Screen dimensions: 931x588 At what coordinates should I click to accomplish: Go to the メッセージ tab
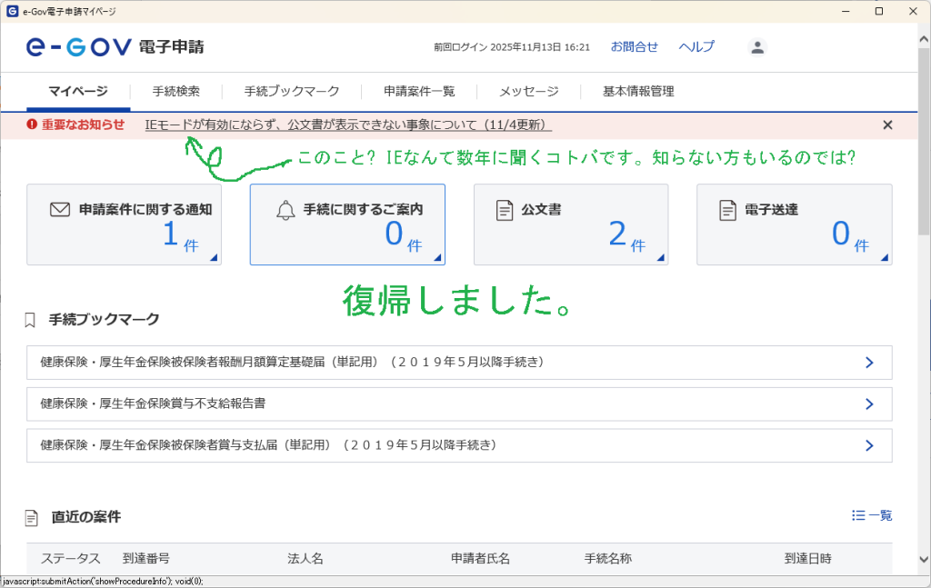pos(528,91)
